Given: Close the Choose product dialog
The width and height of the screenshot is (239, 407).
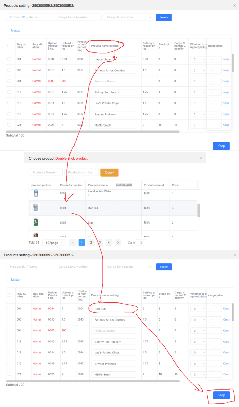Looking at the screenshot, I should point(201,158).
